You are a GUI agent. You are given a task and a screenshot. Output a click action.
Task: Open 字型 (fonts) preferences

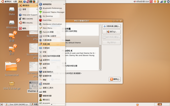pyautogui.click(x=52, y=52)
